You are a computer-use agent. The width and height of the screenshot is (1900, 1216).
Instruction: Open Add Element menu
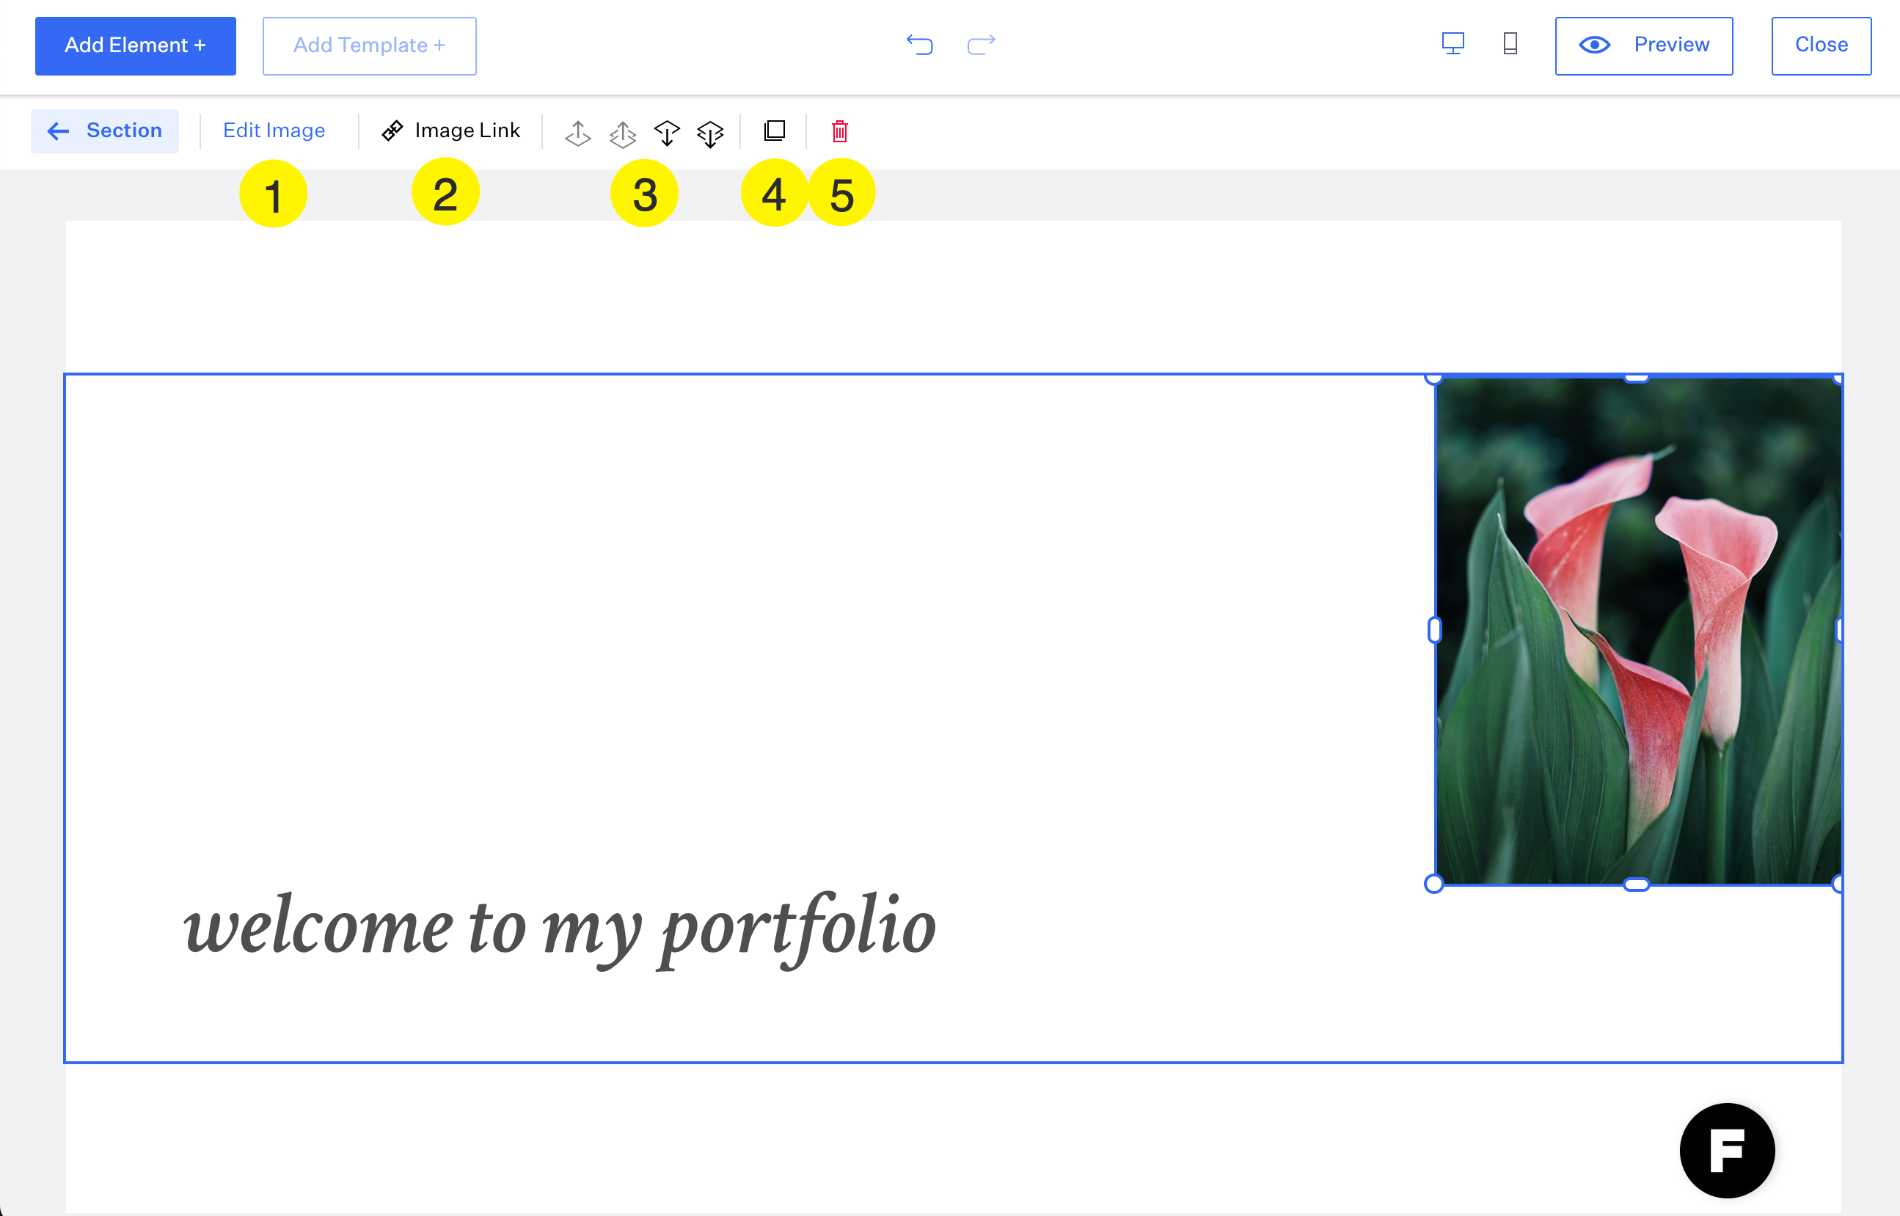tap(135, 45)
